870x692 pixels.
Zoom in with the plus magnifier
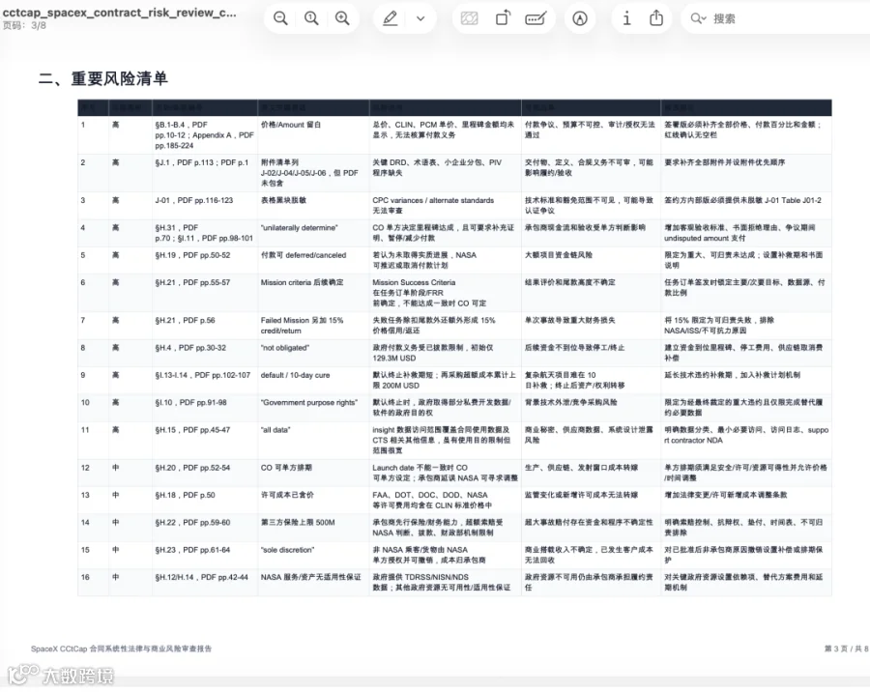[x=342, y=18]
